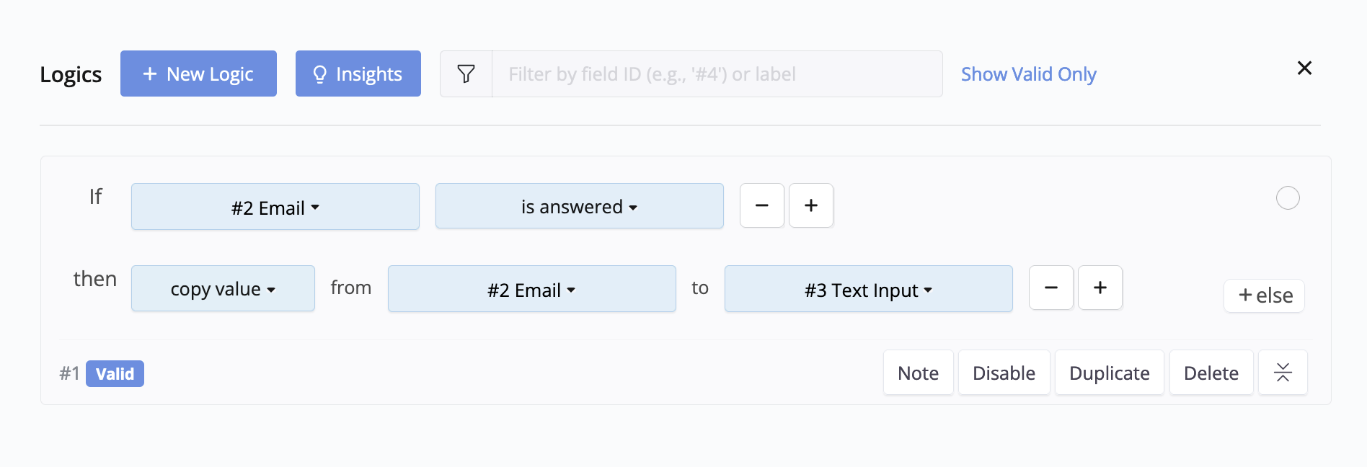
Task: Open the "copy value" action dropdown
Action: [x=223, y=289]
